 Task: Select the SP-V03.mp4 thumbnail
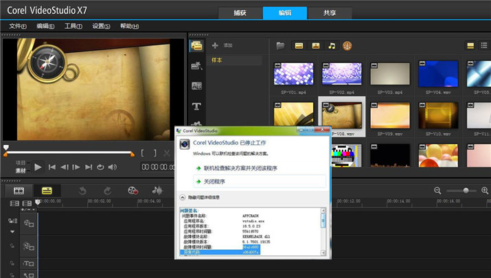[x=390, y=74]
